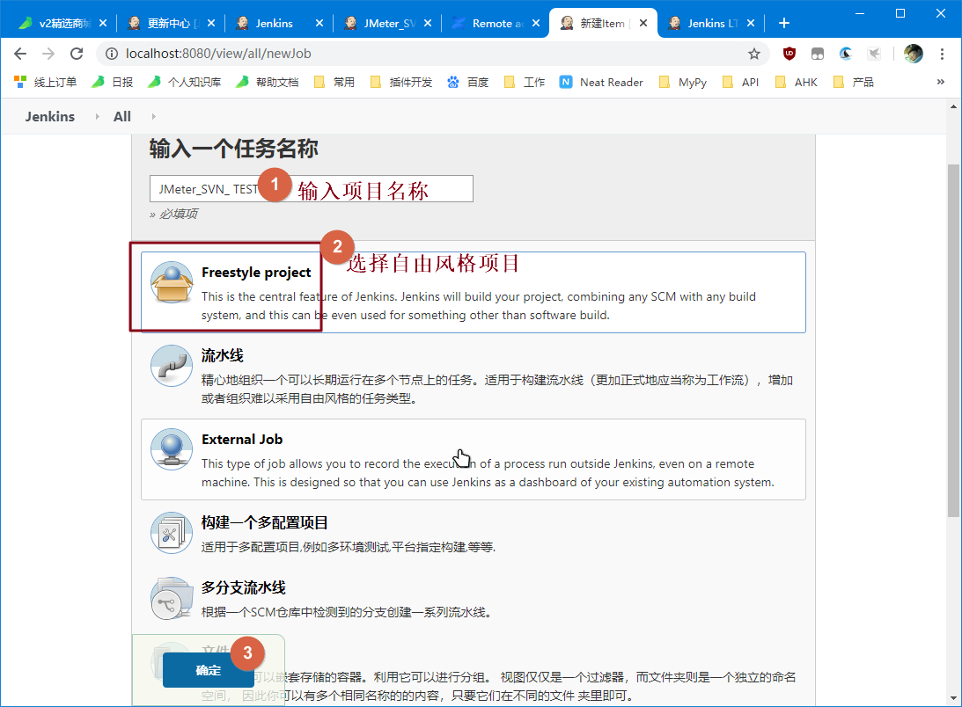Open the gray box extension next to uBlock
The image size is (962, 707).
(817, 54)
